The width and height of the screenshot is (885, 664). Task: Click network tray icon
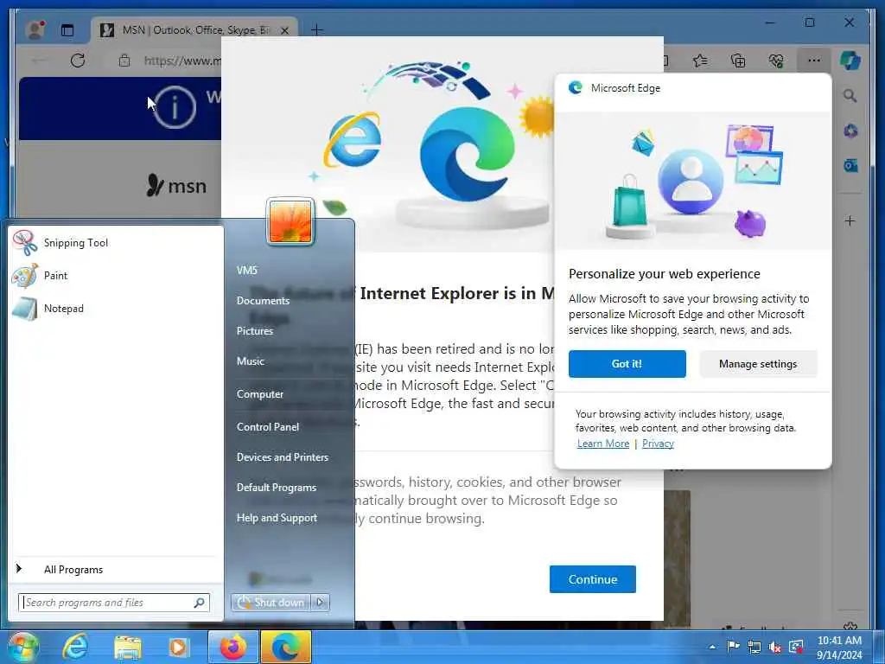(754, 647)
